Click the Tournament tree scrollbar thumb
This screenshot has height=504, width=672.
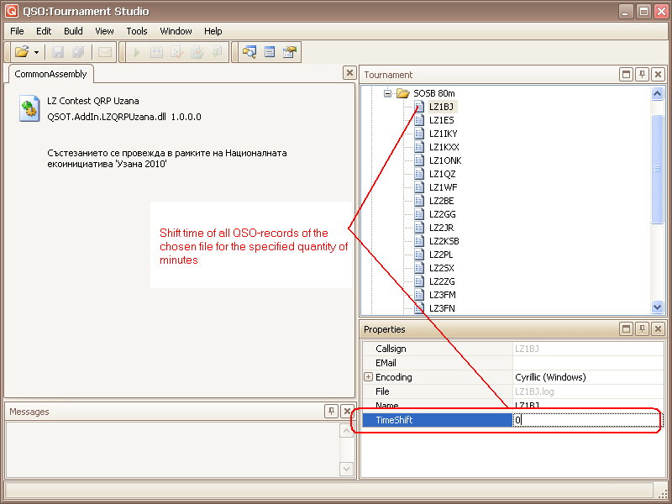[658, 168]
